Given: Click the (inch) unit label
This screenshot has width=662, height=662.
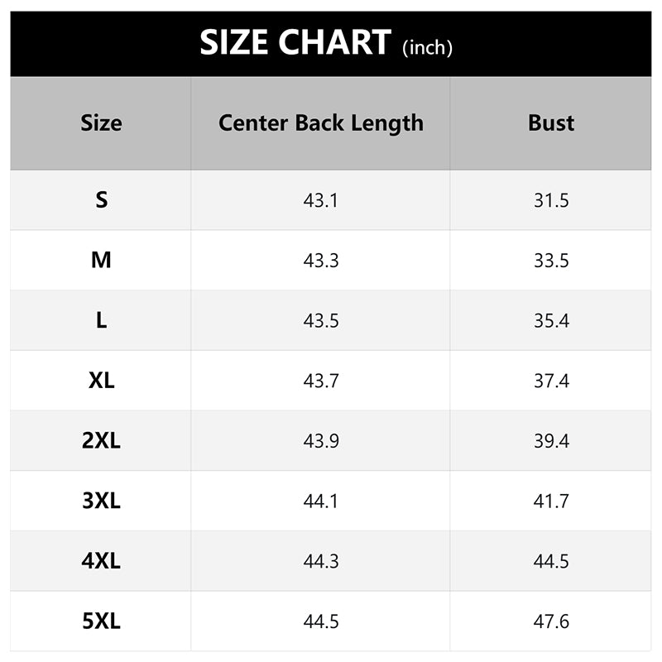Looking at the screenshot, I should [427, 48].
